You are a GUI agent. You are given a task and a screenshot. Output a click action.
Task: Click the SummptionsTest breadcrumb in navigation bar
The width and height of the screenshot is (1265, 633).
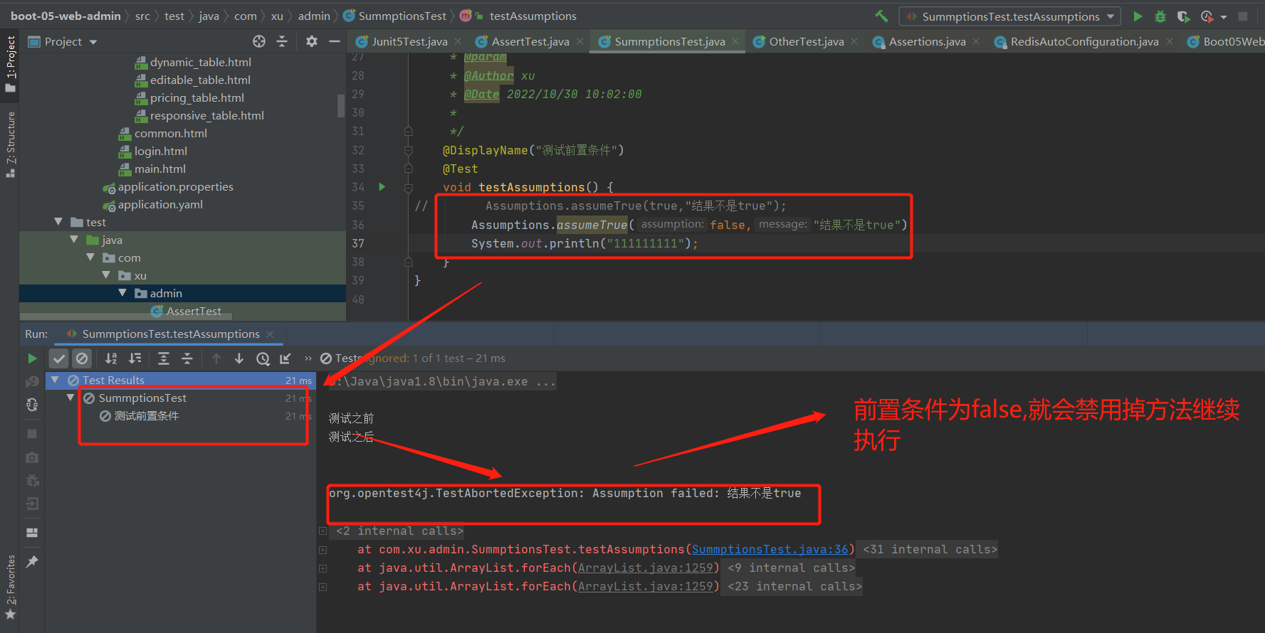coord(401,16)
